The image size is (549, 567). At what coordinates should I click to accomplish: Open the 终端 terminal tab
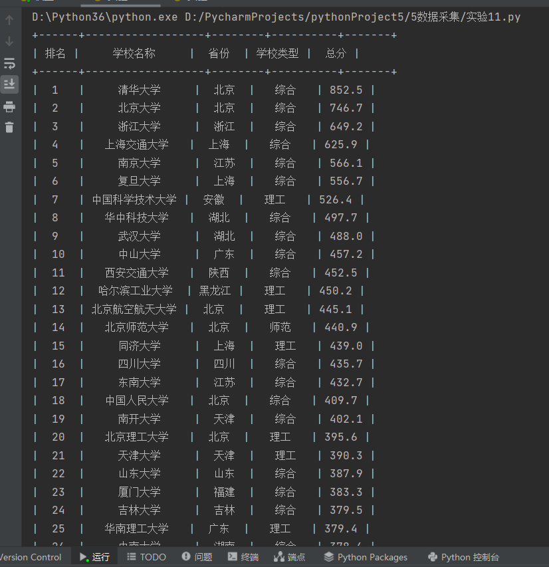(243, 557)
